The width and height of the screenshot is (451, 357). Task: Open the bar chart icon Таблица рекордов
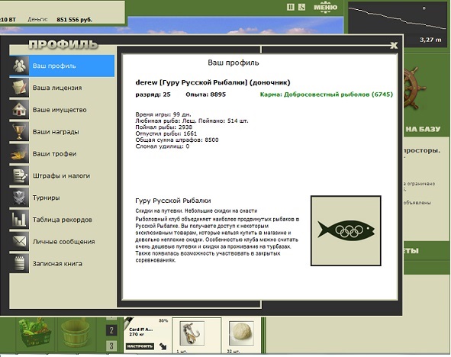pos(19,220)
